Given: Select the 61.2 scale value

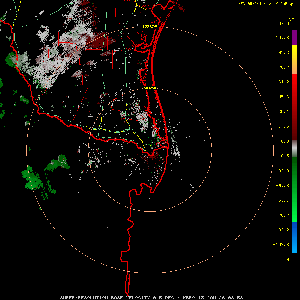Looking at the screenshot, I should click(x=284, y=82).
